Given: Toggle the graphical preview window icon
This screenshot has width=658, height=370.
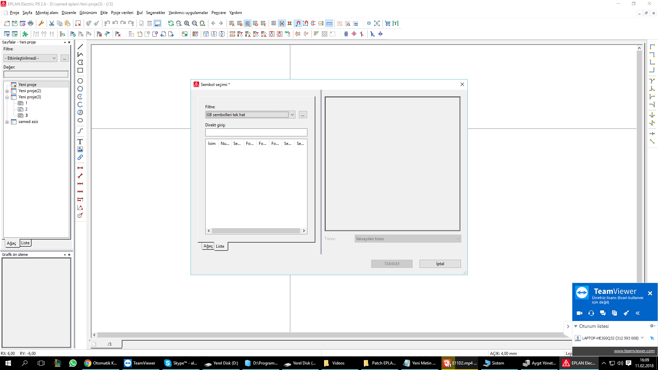Looking at the screenshot, I should (x=158, y=23).
